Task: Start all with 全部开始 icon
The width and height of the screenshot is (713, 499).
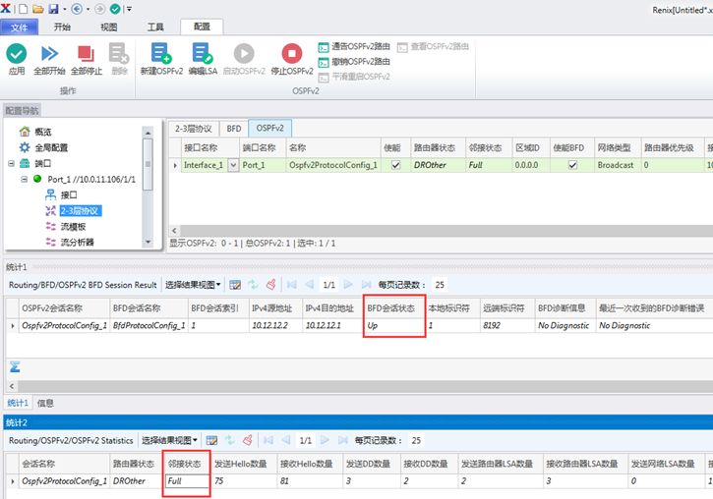Action: pos(49,54)
